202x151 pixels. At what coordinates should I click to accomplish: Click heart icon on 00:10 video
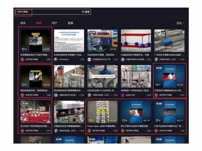23,85
